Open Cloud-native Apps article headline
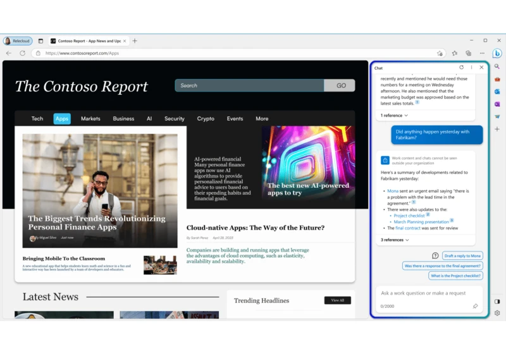 [x=256, y=228]
